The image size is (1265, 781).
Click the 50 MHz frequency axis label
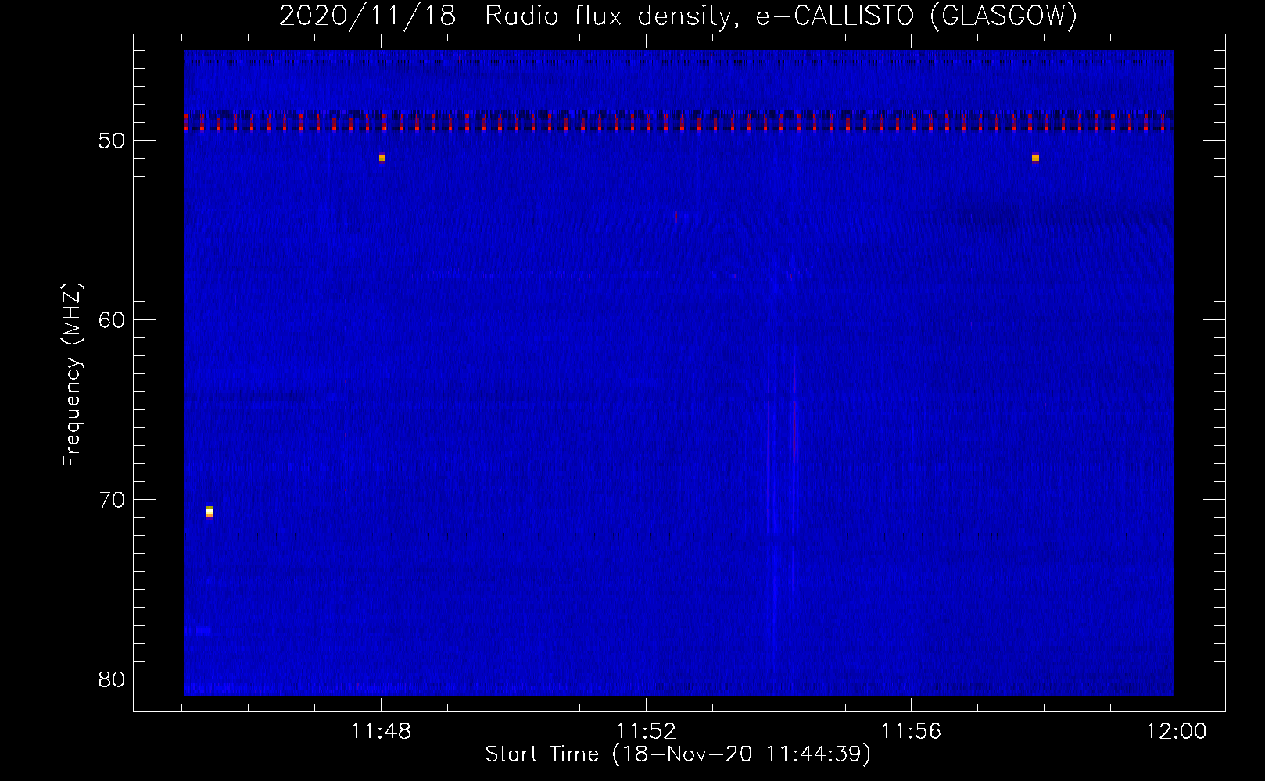point(112,141)
